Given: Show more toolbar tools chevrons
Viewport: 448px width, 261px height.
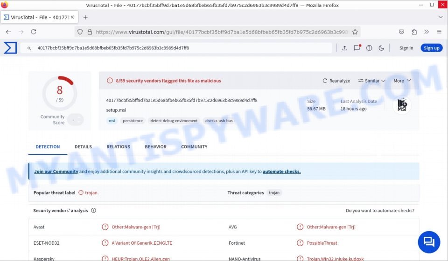Looking at the screenshot, I should pyautogui.click(x=427, y=32).
